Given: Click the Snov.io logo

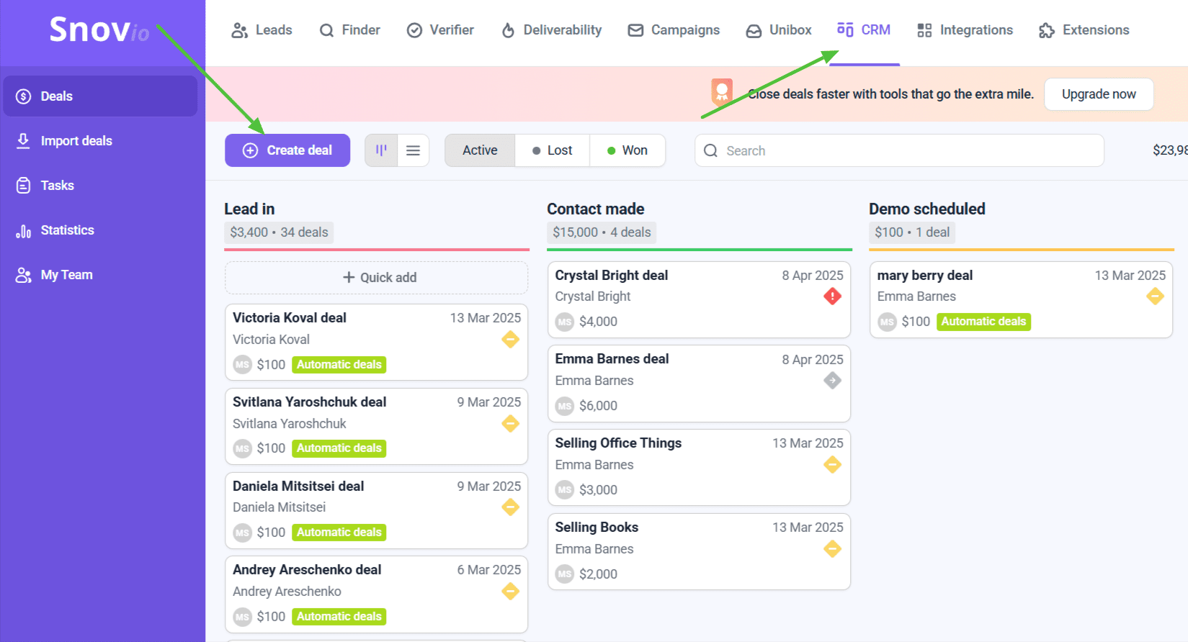Looking at the screenshot, I should 99,30.
